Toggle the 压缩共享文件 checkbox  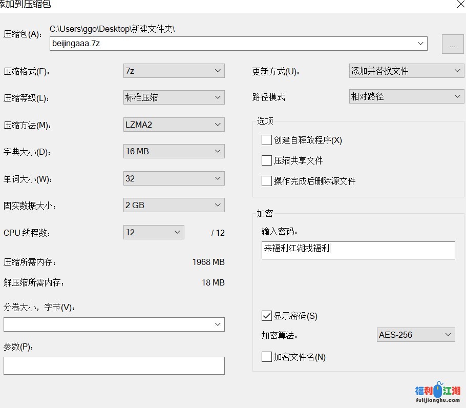[x=267, y=160]
